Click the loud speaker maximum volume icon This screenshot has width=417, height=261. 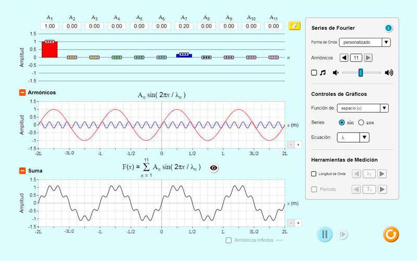(389, 73)
